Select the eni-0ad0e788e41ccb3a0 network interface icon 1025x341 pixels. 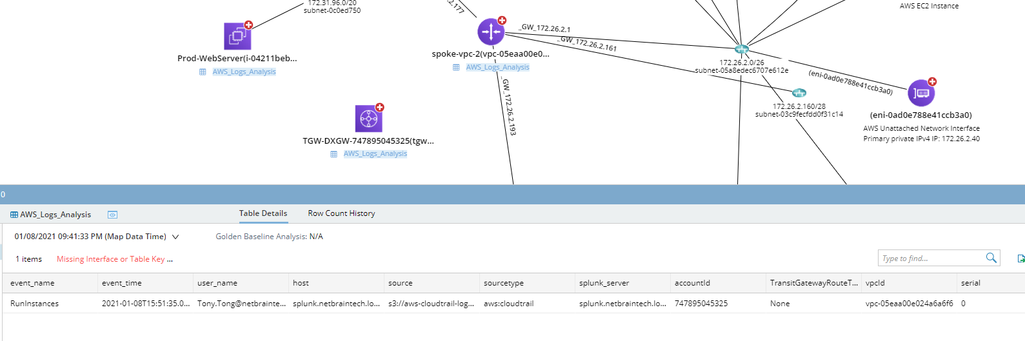coord(921,93)
